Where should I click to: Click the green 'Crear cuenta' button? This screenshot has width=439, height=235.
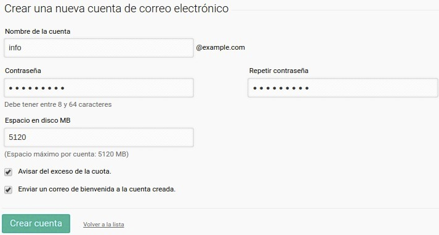click(36, 223)
